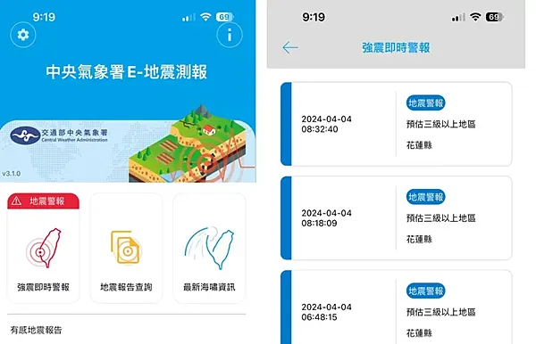Open the 08:18:09 alert card
Viewport: 536px width, 344px height.
(x=397, y=218)
